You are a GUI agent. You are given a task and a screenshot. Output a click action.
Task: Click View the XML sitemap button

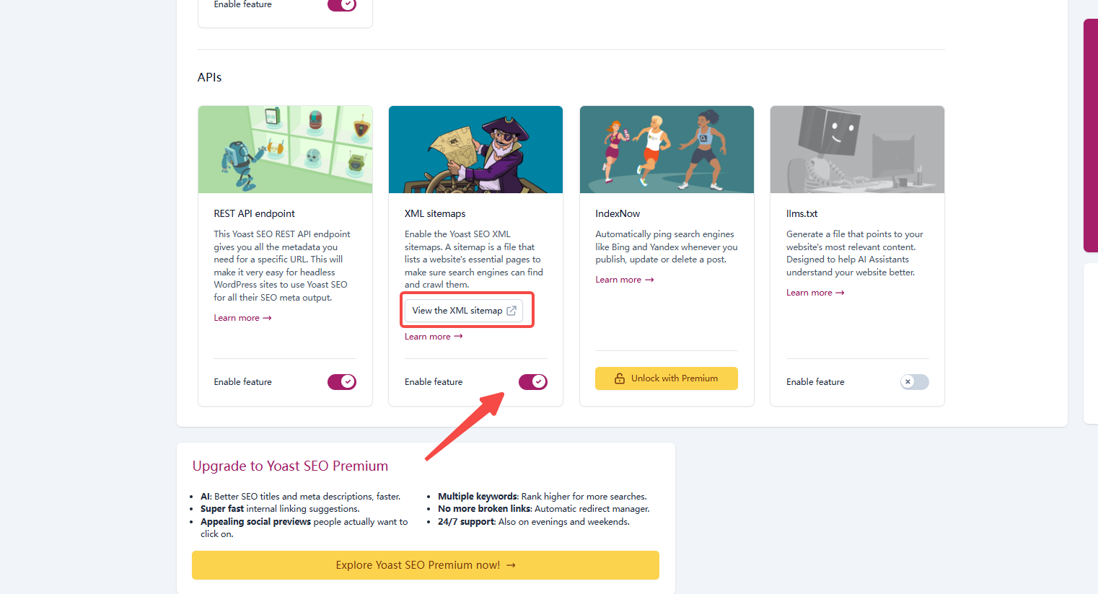(x=457, y=311)
